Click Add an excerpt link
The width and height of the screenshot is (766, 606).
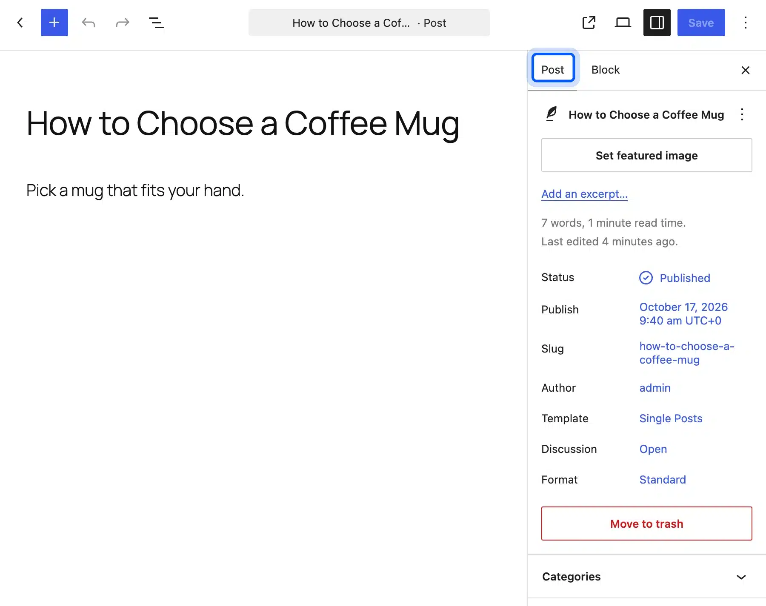coord(585,194)
